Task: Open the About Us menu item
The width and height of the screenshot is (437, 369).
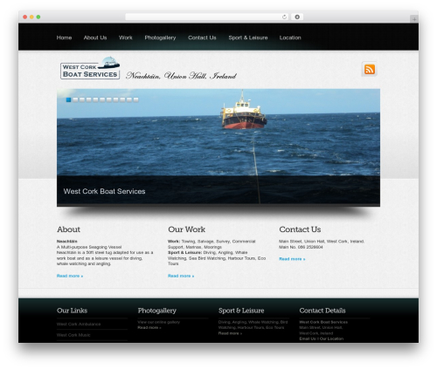Action: coord(95,38)
